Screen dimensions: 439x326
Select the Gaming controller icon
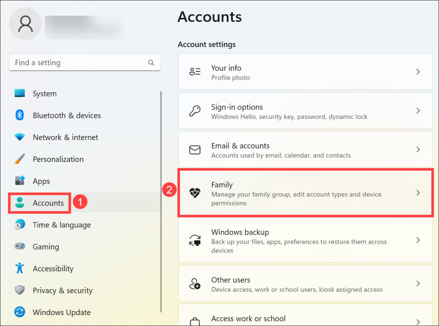(x=20, y=247)
